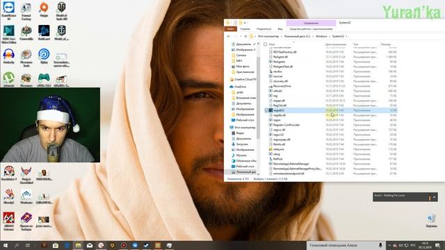This screenshot has height=250, width=445.
Task: Expand the recent locations dropdown arrow
Action: click(x=241, y=37)
